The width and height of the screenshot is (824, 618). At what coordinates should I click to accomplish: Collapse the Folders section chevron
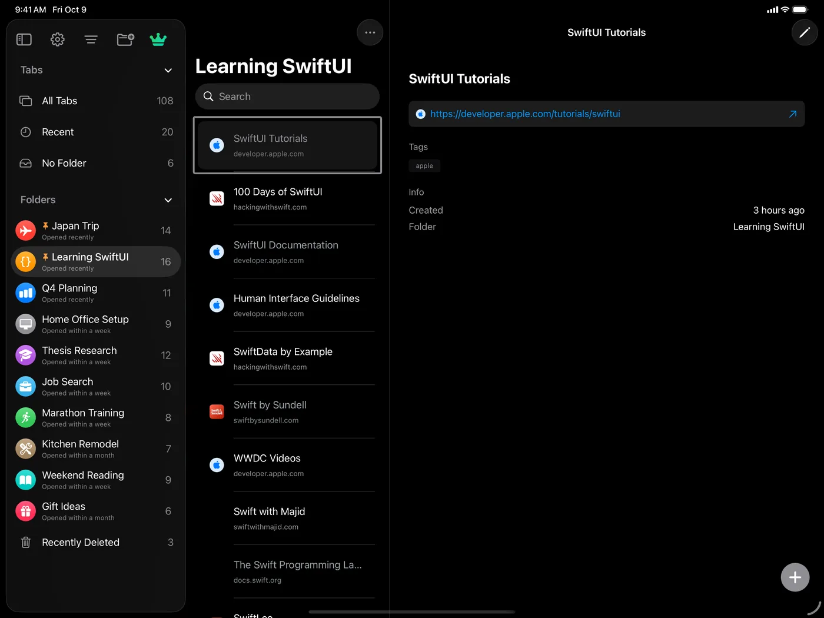(168, 200)
